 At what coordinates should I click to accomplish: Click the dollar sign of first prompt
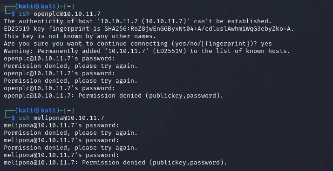pyautogui.click(x=13, y=14)
